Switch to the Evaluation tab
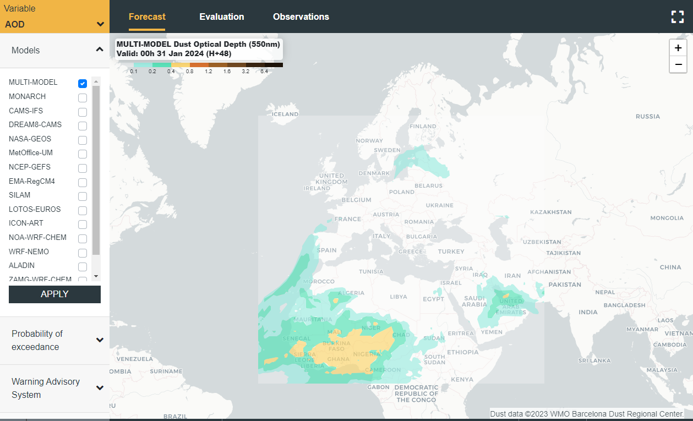 221,17
